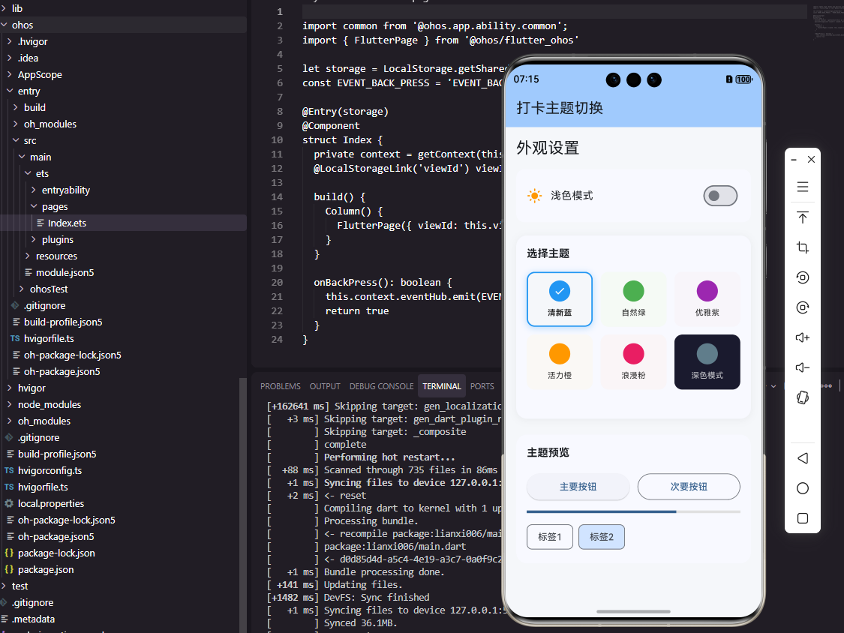The width and height of the screenshot is (844, 633).
Task: Open the emulator toolbar hamburger menu
Action: 803,187
